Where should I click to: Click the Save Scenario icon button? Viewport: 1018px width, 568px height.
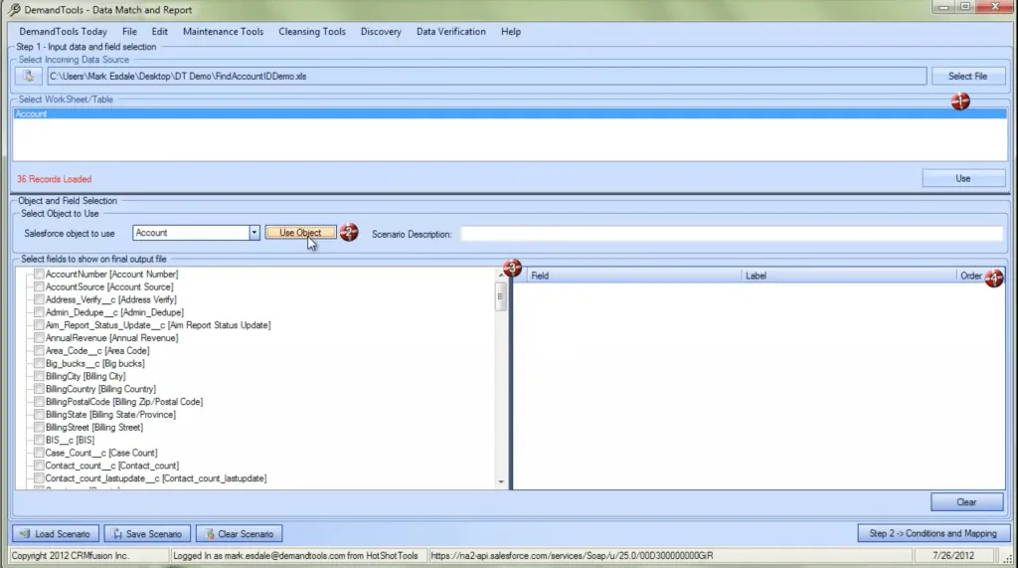[147, 533]
